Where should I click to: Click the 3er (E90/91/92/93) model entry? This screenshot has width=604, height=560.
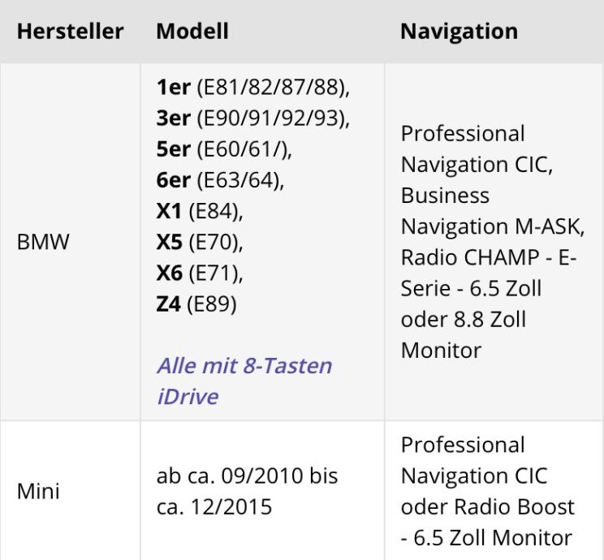pos(252,118)
